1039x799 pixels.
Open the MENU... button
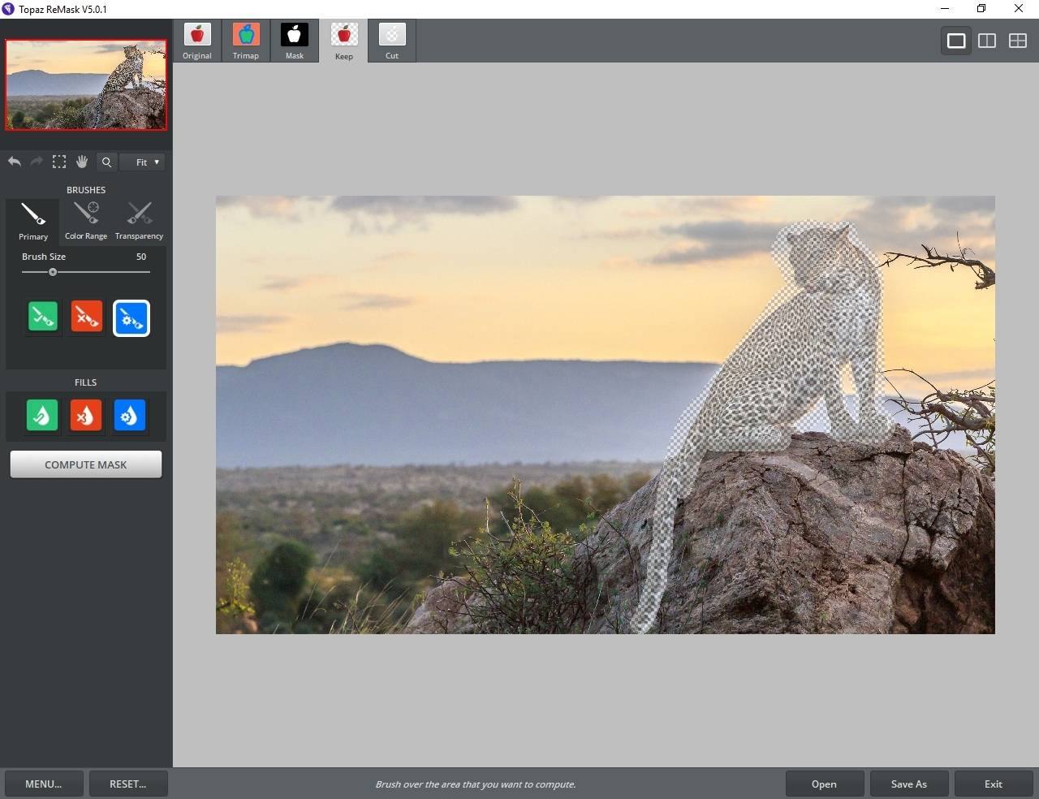(44, 784)
